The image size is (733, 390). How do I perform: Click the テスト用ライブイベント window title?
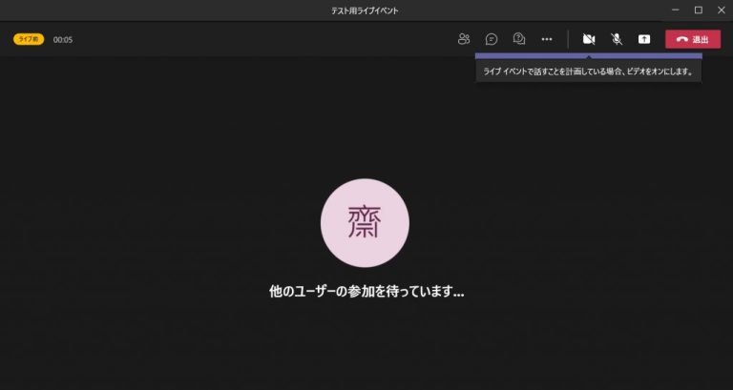[x=366, y=10]
